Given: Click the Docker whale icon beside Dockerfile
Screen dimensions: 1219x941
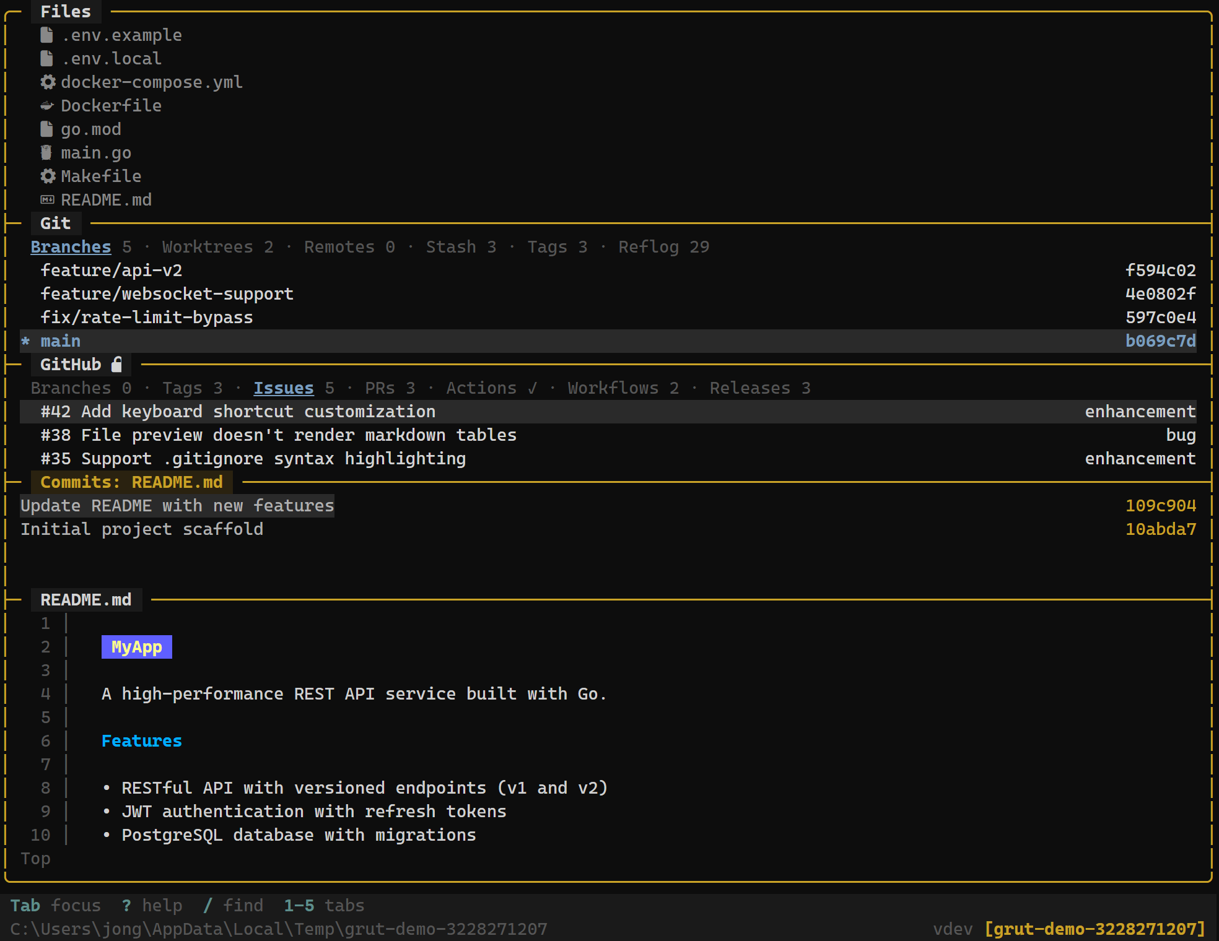Looking at the screenshot, I should click(x=47, y=106).
